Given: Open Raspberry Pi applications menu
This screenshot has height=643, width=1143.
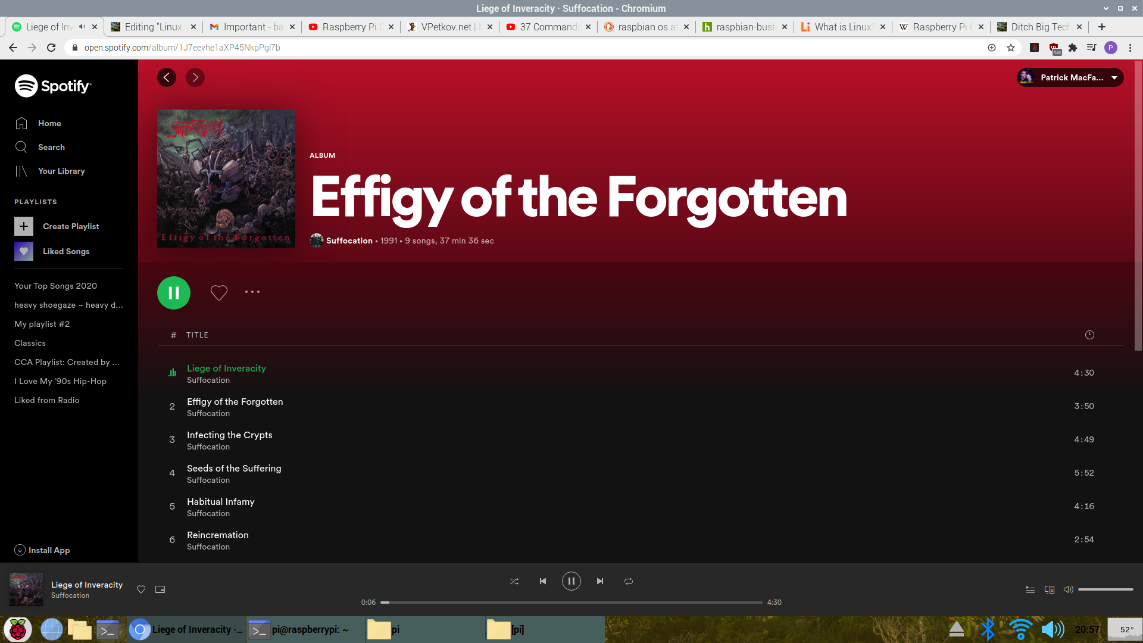Looking at the screenshot, I should [x=18, y=629].
